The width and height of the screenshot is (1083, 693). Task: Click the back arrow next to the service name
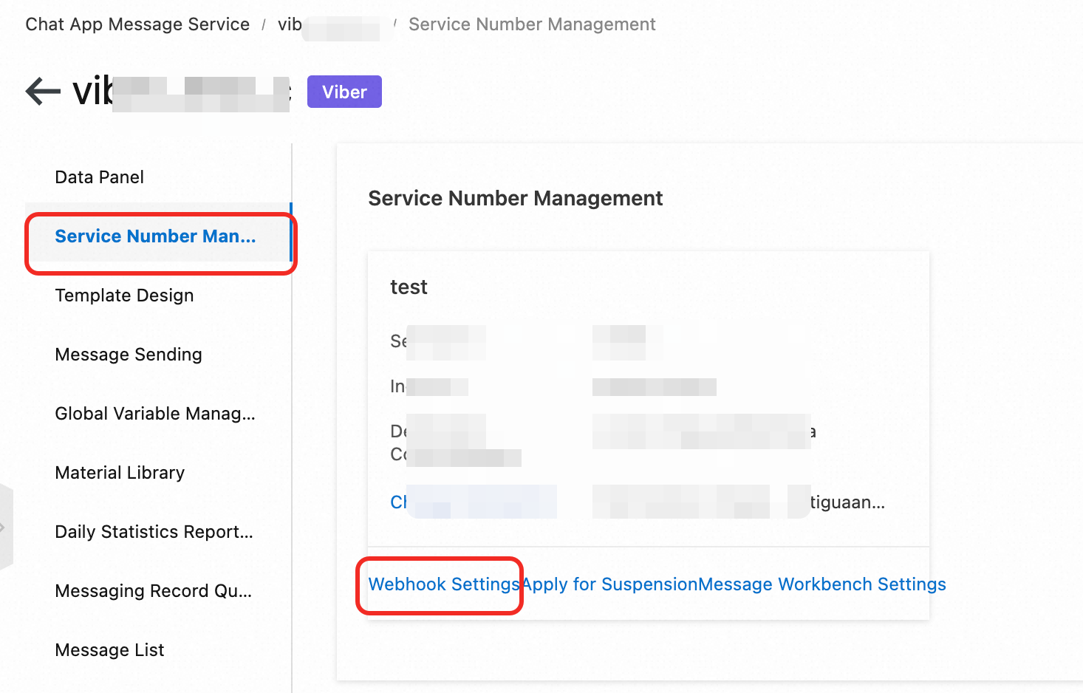tap(41, 90)
